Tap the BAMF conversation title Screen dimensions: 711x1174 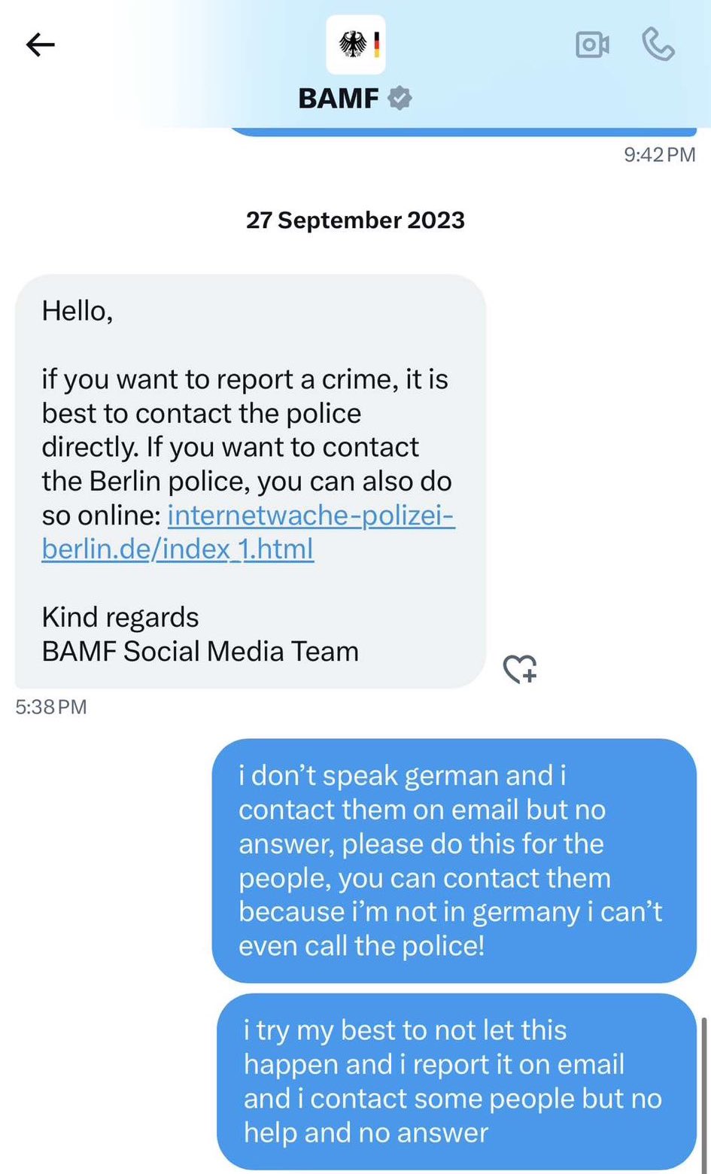(x=339, y=99)
